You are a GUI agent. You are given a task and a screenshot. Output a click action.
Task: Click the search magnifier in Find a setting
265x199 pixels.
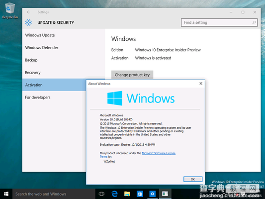[254, 22]
